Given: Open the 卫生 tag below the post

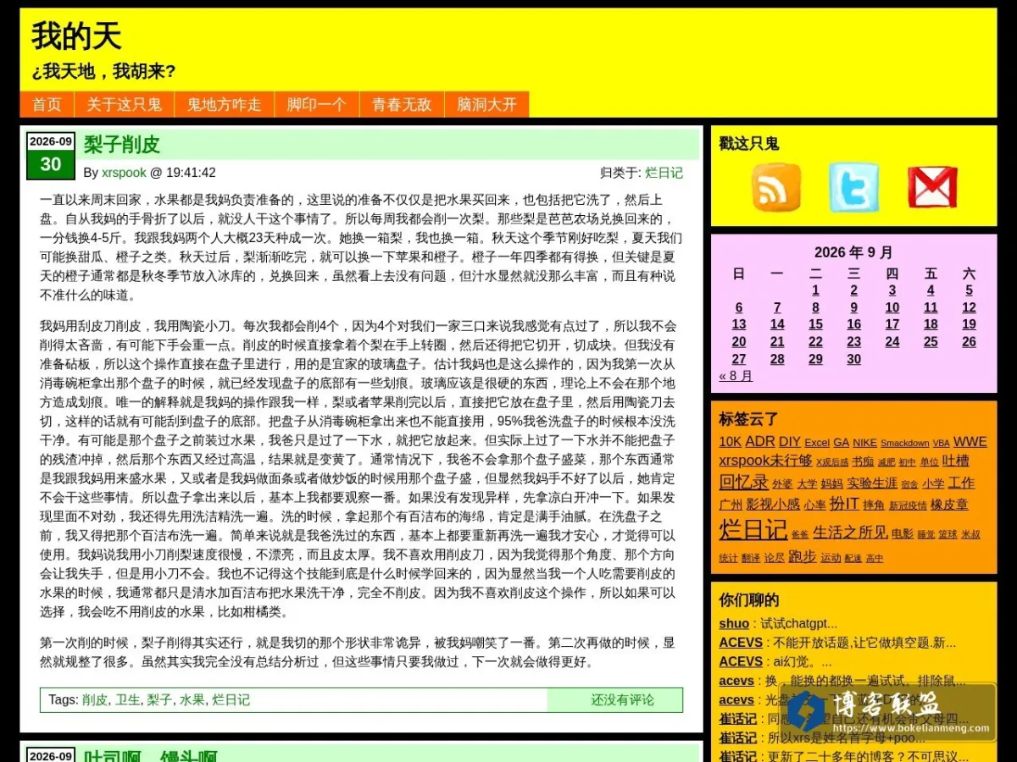Looking at the screenshot, I should 127,699.
